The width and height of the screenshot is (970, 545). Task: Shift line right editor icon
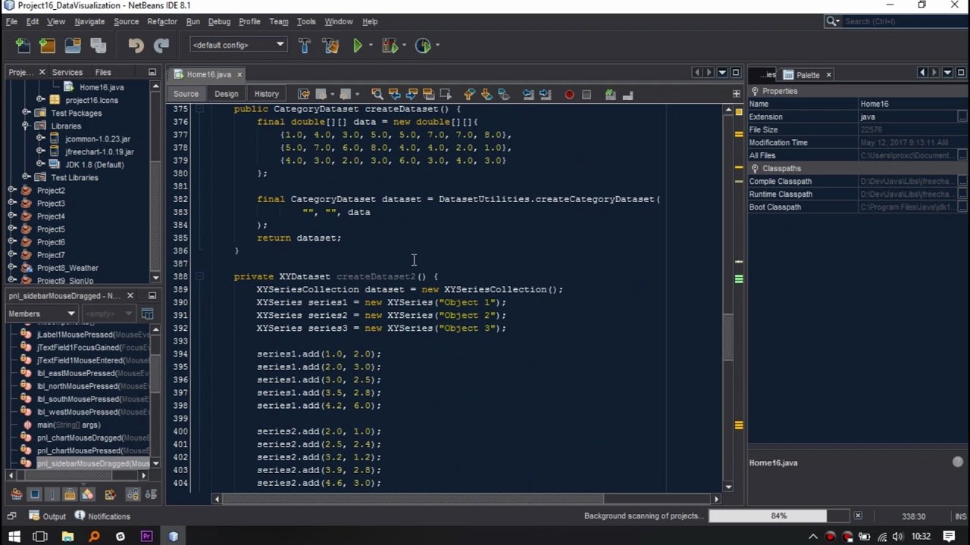[x=545, y=94]
